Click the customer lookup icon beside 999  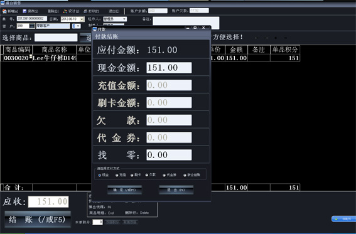click(32, 26)
